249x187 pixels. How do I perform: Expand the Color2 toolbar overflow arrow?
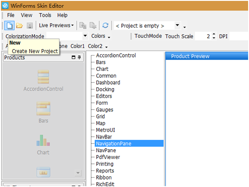click(106, 47)
